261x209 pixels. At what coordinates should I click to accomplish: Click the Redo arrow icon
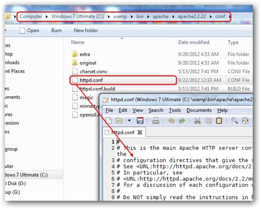pyautogui.click(x=182, y=121)
